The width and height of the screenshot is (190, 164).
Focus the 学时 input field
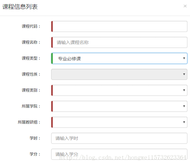[x=119, y=138]
